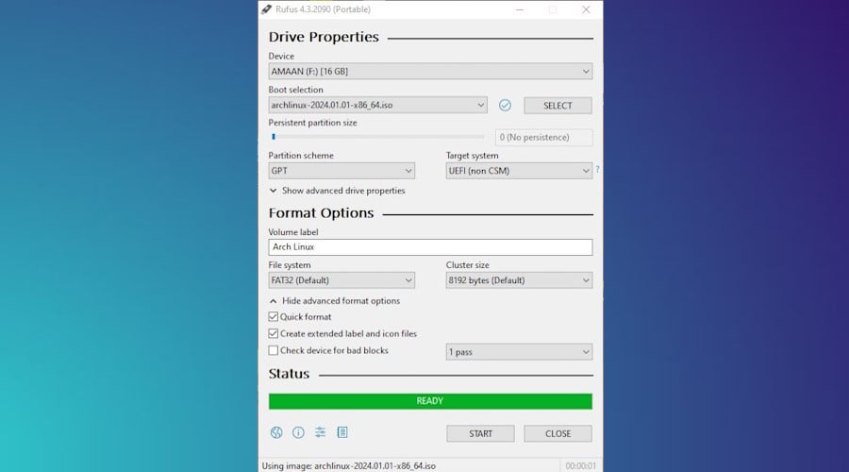Click the 0 (No persistence) size field
The image size is (849, 472).
[543, 137]
